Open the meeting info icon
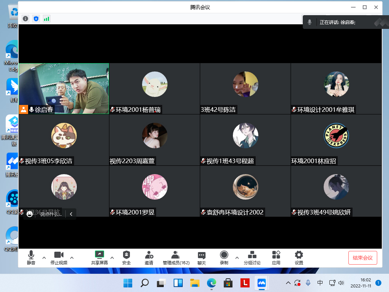This screenshot has height=292, width=389. click(25, 19)
